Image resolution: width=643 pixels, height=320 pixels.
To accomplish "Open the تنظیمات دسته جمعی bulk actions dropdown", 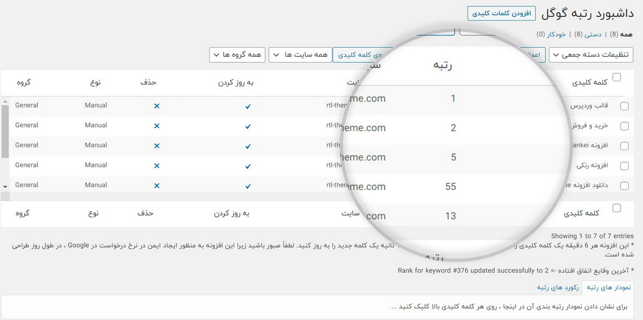I will click(x=591, y=55).
